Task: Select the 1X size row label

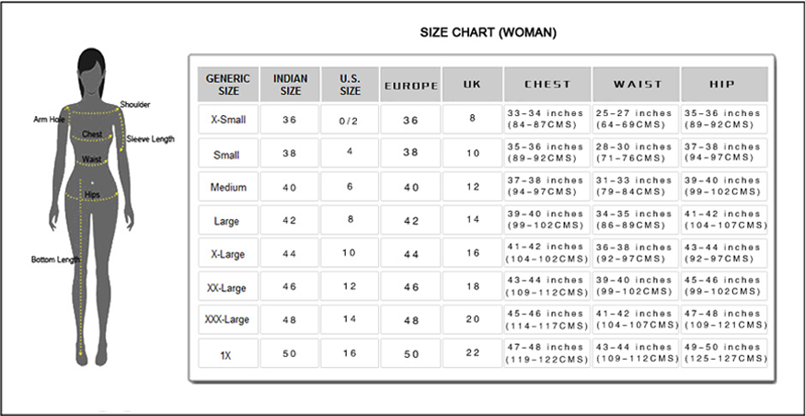Action: (227, 353)
